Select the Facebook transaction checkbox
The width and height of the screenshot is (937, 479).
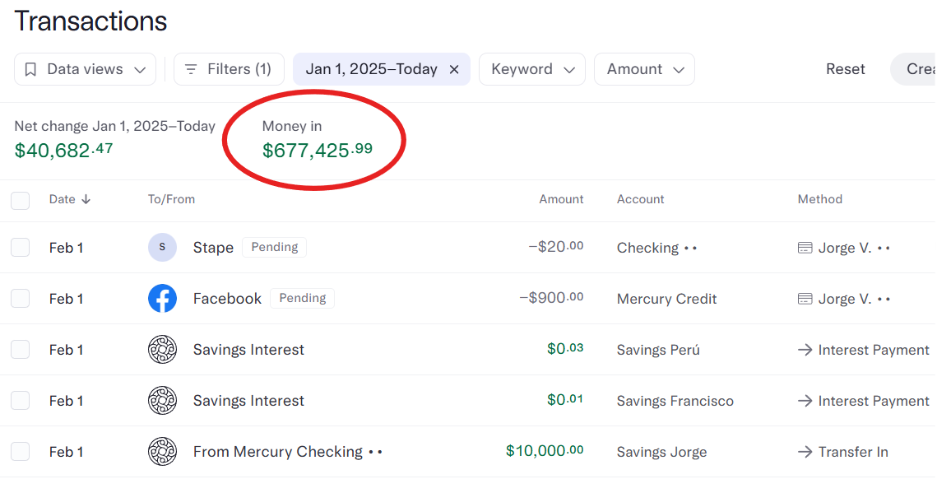[21, 299]
